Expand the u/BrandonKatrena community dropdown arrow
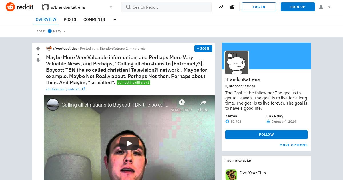The image size is (343, 180). [x=111, y=7]
